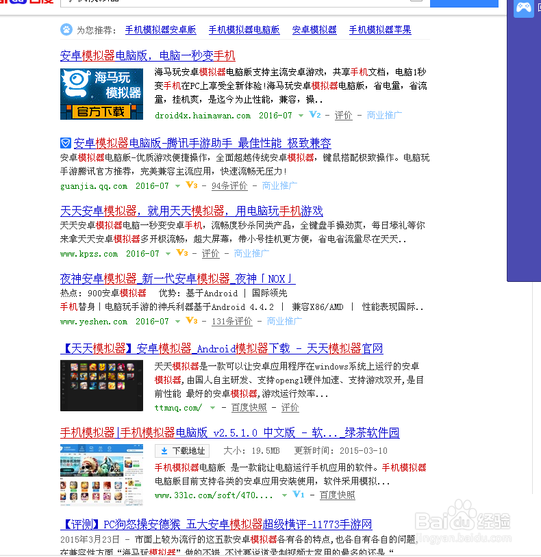Image resolution: width=541 pixels, height=557 pixels.
Task: Click the green URL ttmnq.com/
Action: (179, 408)
